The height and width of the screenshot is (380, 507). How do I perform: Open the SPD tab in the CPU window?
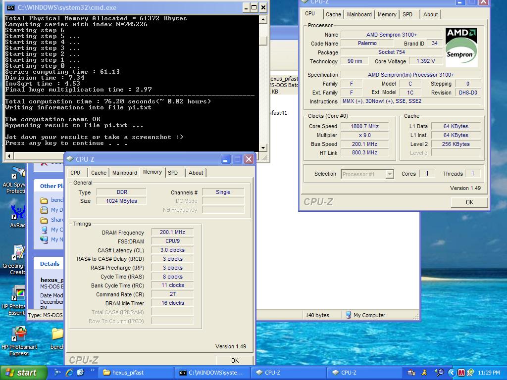point(407,14)
